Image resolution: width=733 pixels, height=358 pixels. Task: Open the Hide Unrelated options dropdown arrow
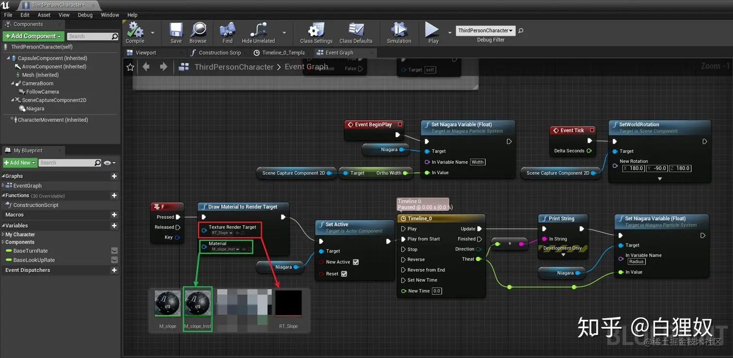pos(284,33)
